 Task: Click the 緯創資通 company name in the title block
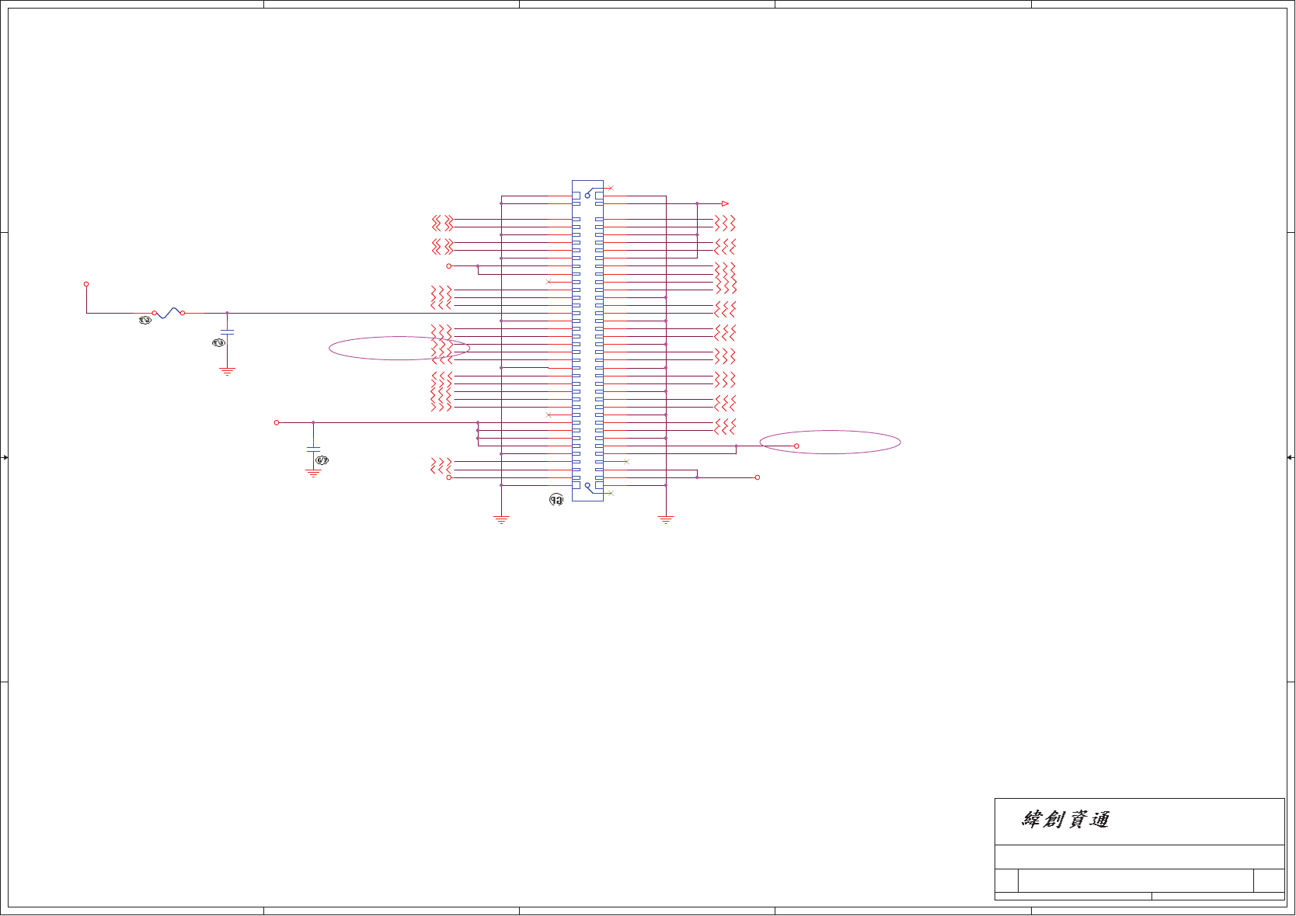1065,820
